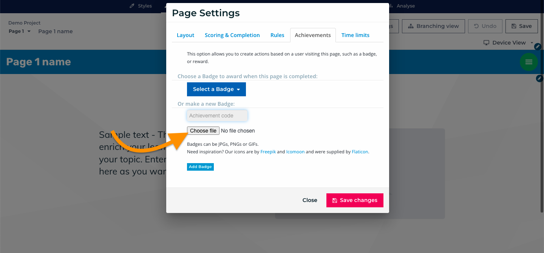Click the Styles brush icon
Image resolution: width=544 pixels, height=253 pixels.
coord(132,6)
